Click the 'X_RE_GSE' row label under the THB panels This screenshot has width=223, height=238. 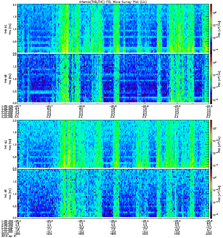click(x=7, y=106)
